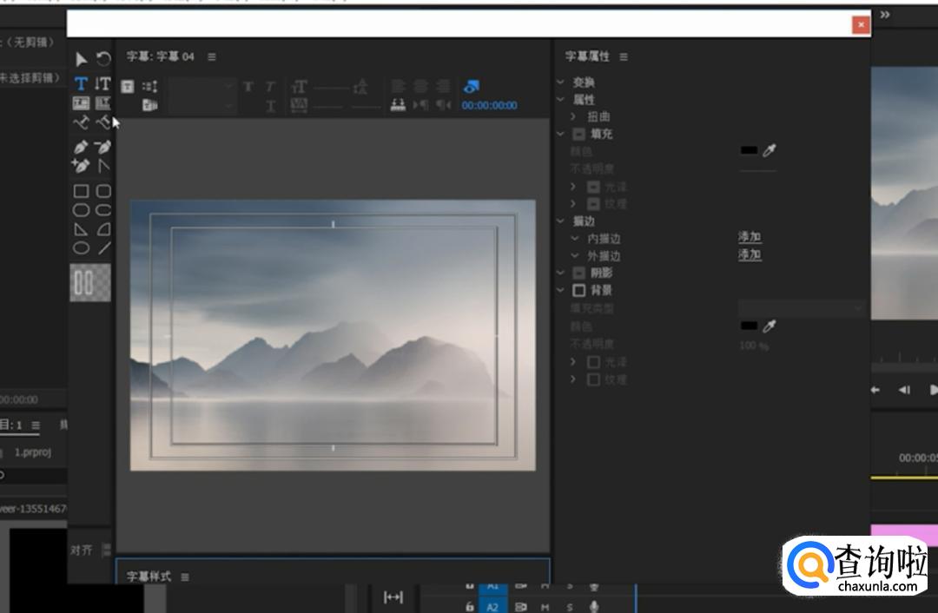Select the Rectangle shape tool

click(81, 191)
